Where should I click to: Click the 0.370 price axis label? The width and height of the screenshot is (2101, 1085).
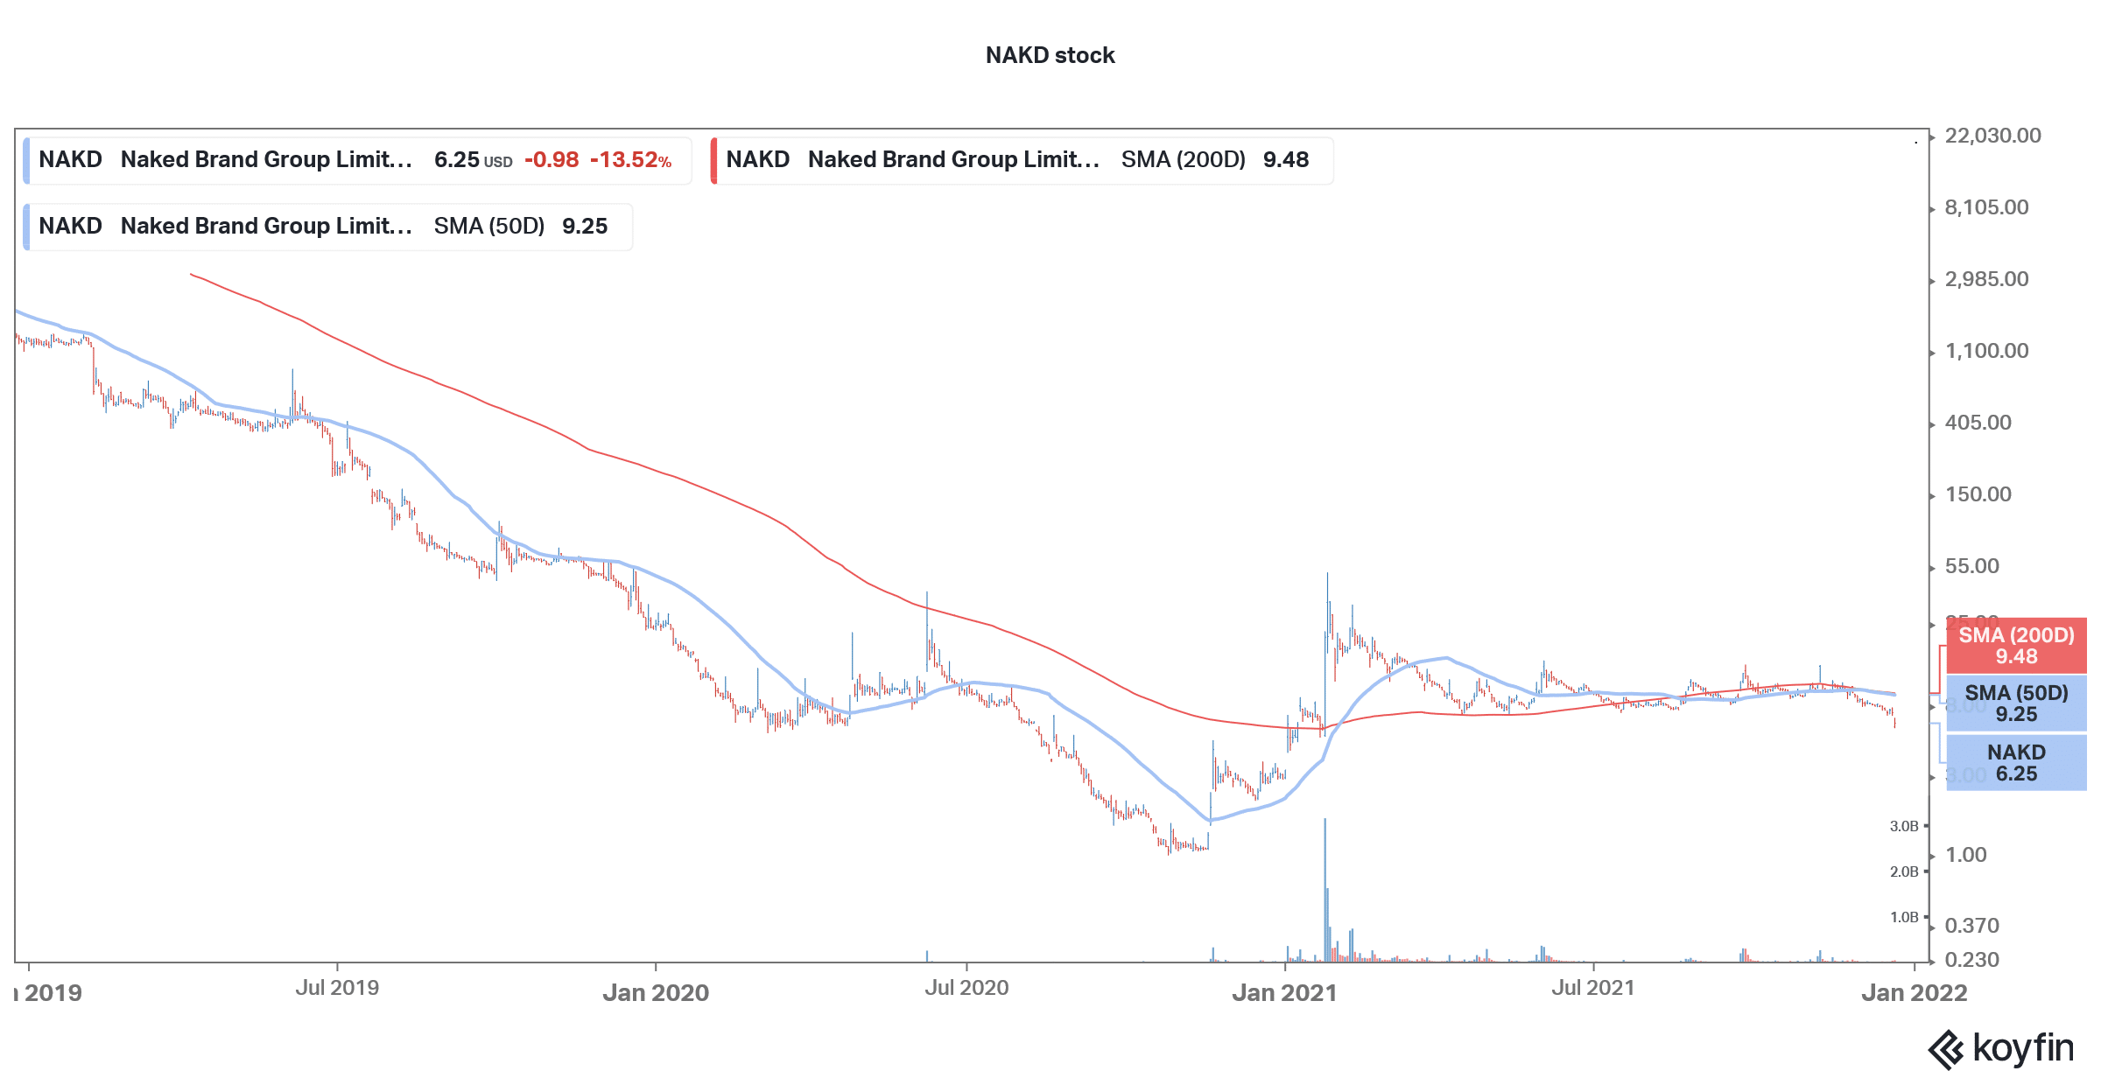tap(1971, 926)
